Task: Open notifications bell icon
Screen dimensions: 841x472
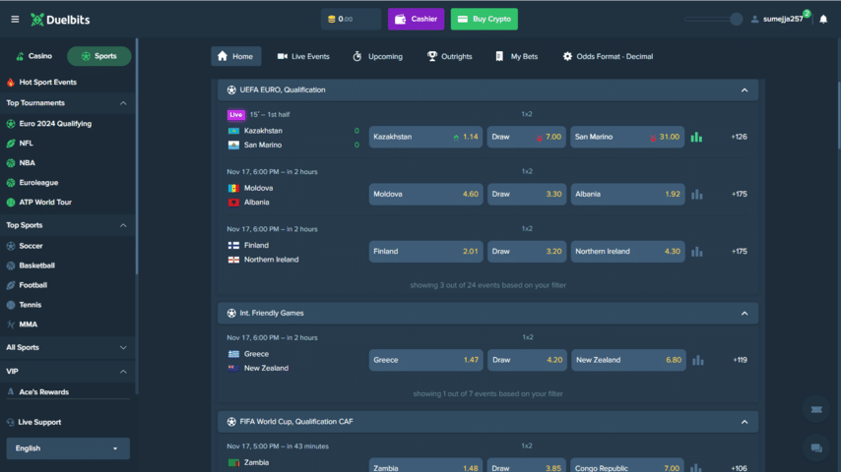Action: [823, 20]
